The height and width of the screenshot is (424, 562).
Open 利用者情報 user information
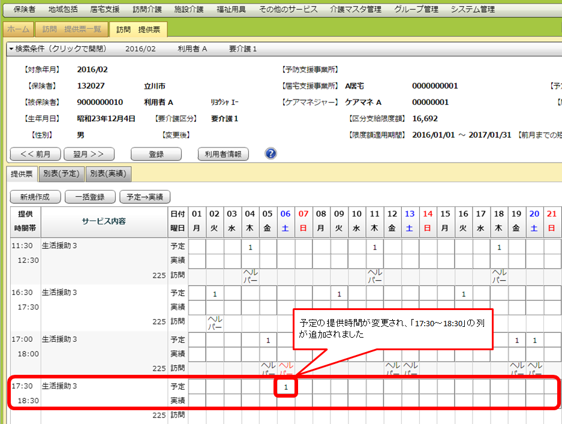coord(223,154)
